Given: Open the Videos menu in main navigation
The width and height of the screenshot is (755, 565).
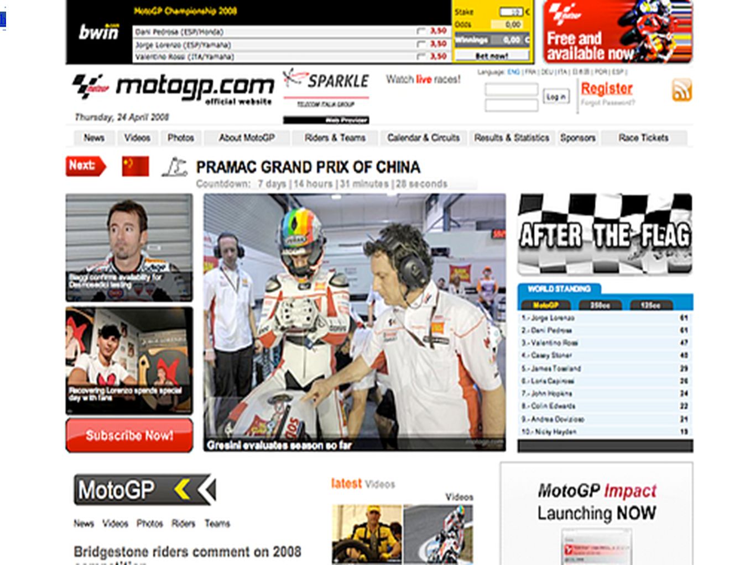Looking at the screenshot, I should click(137, 138).
